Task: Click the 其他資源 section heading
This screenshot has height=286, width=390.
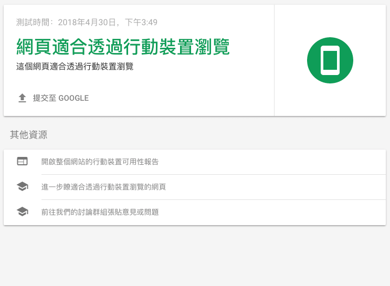Action: (28, 135)
